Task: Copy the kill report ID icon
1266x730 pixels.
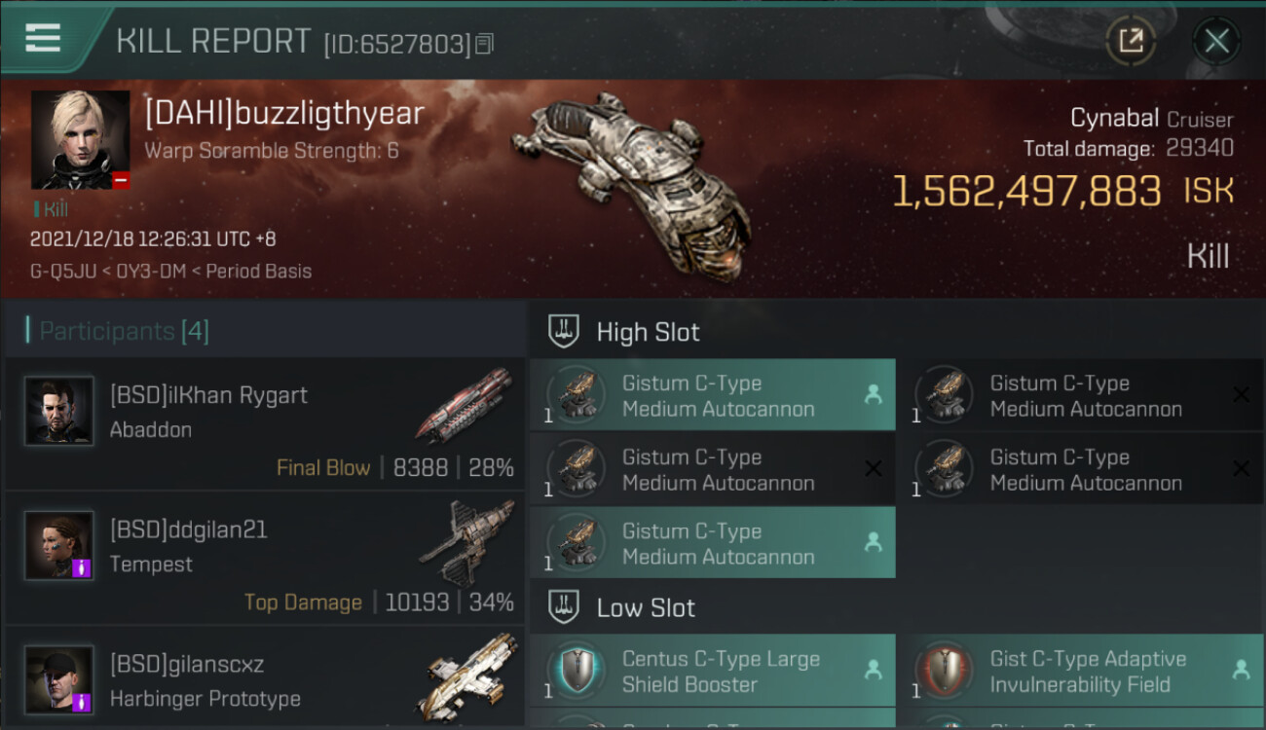Action: tap(485, 44)
